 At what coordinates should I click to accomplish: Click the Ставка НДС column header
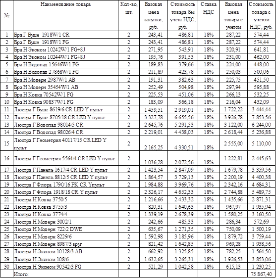click(209, 16)
